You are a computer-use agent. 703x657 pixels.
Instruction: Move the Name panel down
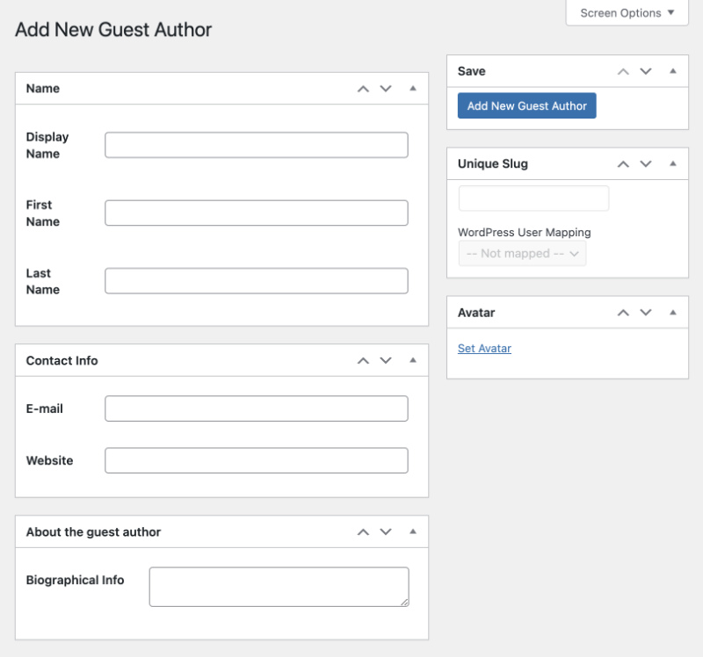tap(385, 89)
